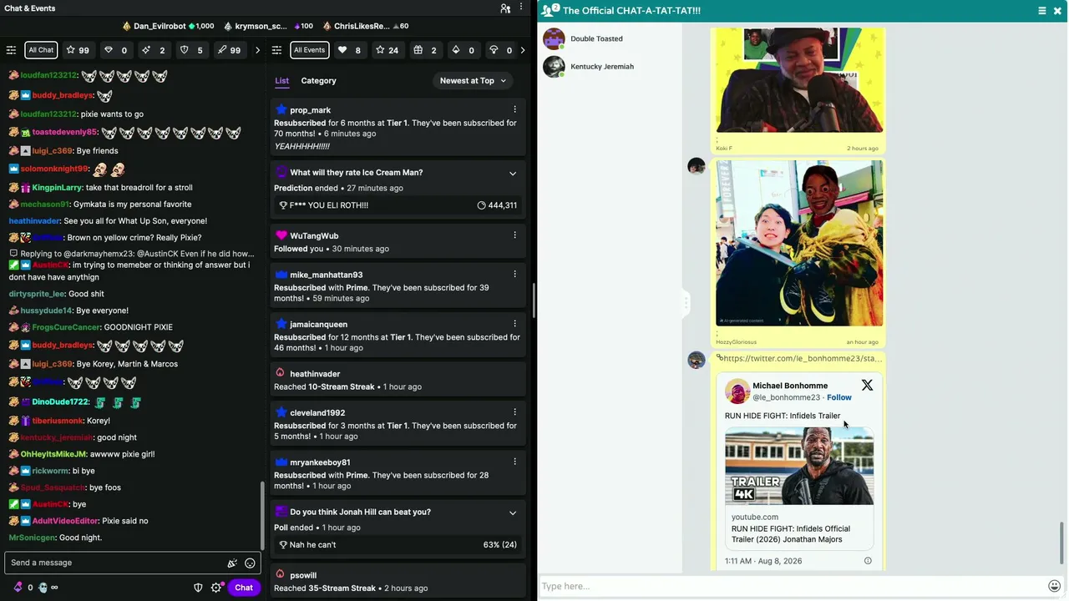Filter chat by the sword count 99

[x=229, y=50]
